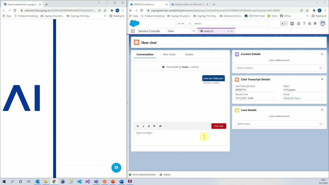Reload the Salesforce browser page
Image resolution: width=329 pixels, height=185 pixels.
141,11
